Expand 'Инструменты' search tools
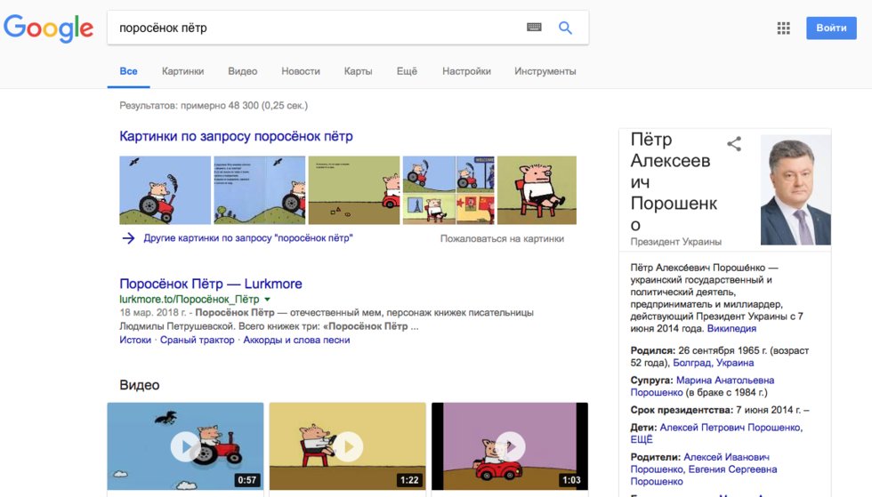872x497 pixels. pos(545,71)
